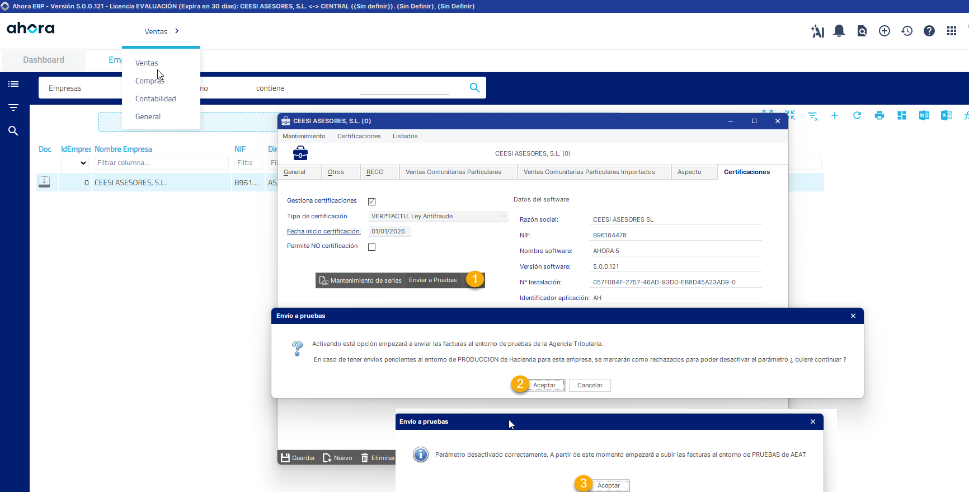
Task: Open the list view sidebar icon
Action: [x=13, y=84]
